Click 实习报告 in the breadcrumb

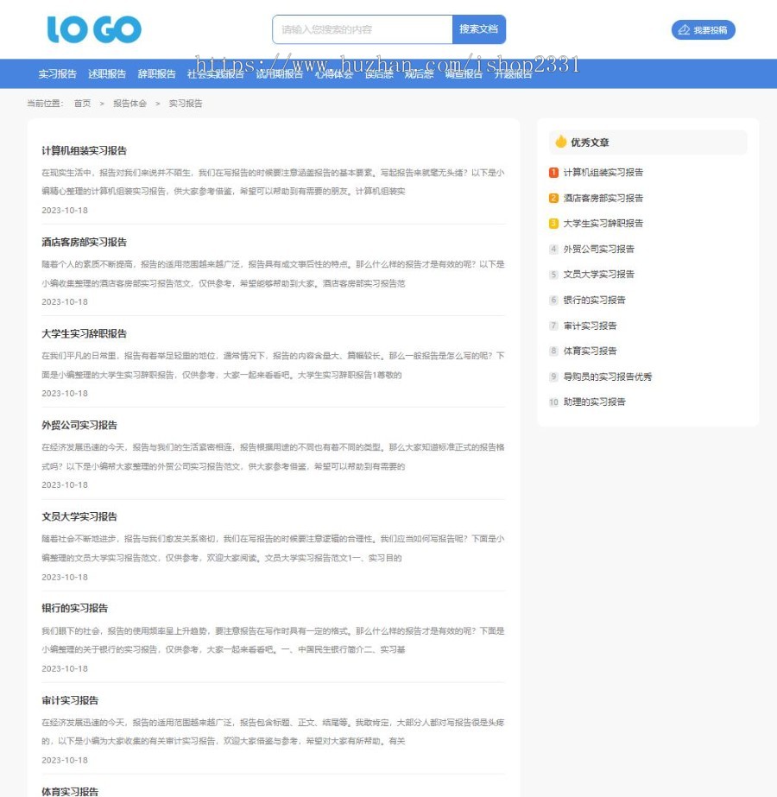pyautogui.click(x=186, y=104)
